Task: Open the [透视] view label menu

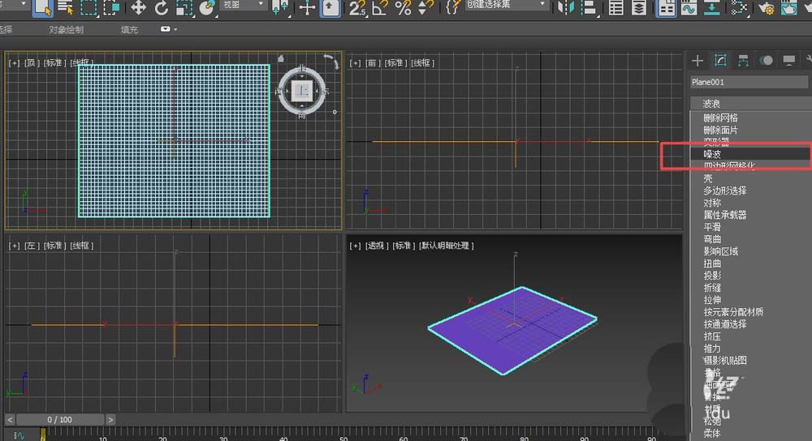Action: (x=377, y=246)
